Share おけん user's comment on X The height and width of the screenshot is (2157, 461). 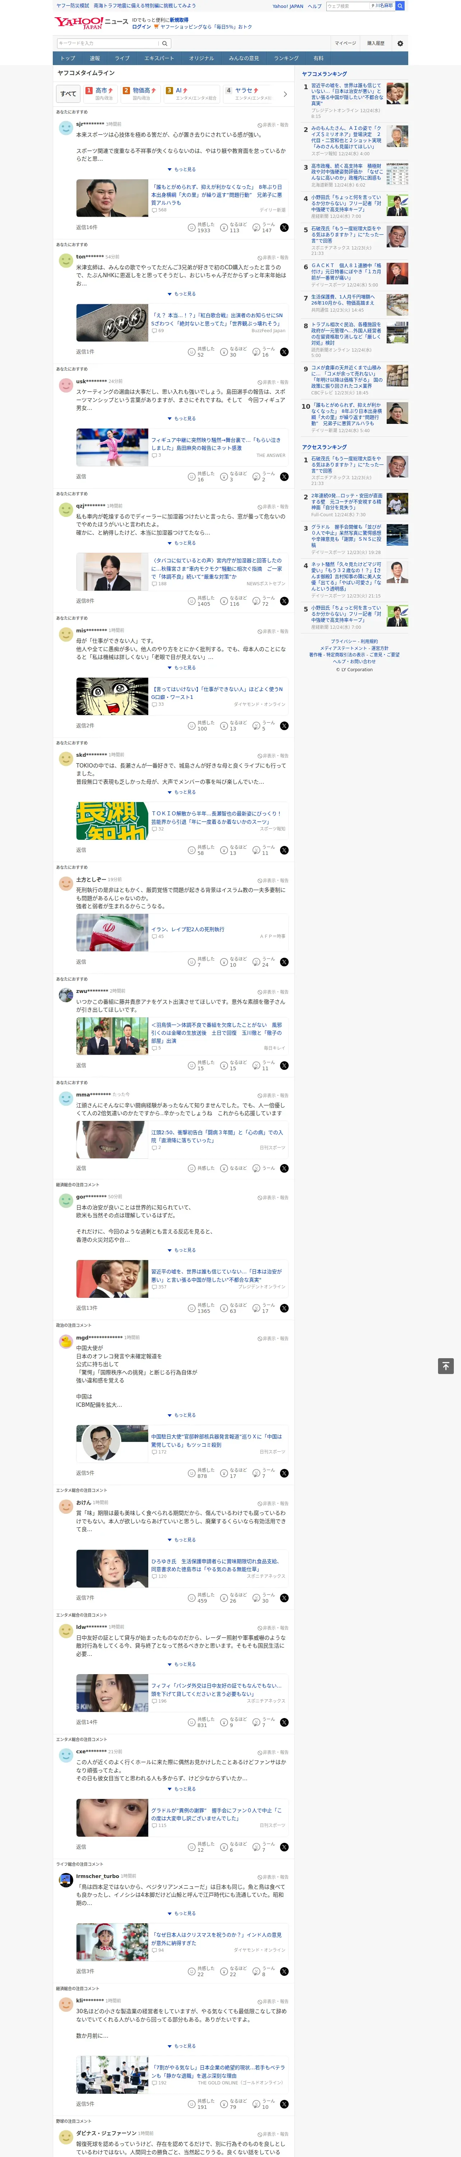[284, 1598]
